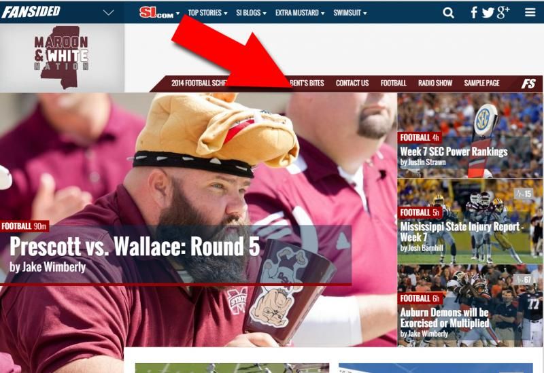Screen dimensions: 544x373
Task: Open the Twitter bird icon
Action: pyautogui.click(x=488, y=13)
